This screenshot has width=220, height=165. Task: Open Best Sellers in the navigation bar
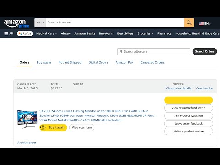tap(125, 33)
